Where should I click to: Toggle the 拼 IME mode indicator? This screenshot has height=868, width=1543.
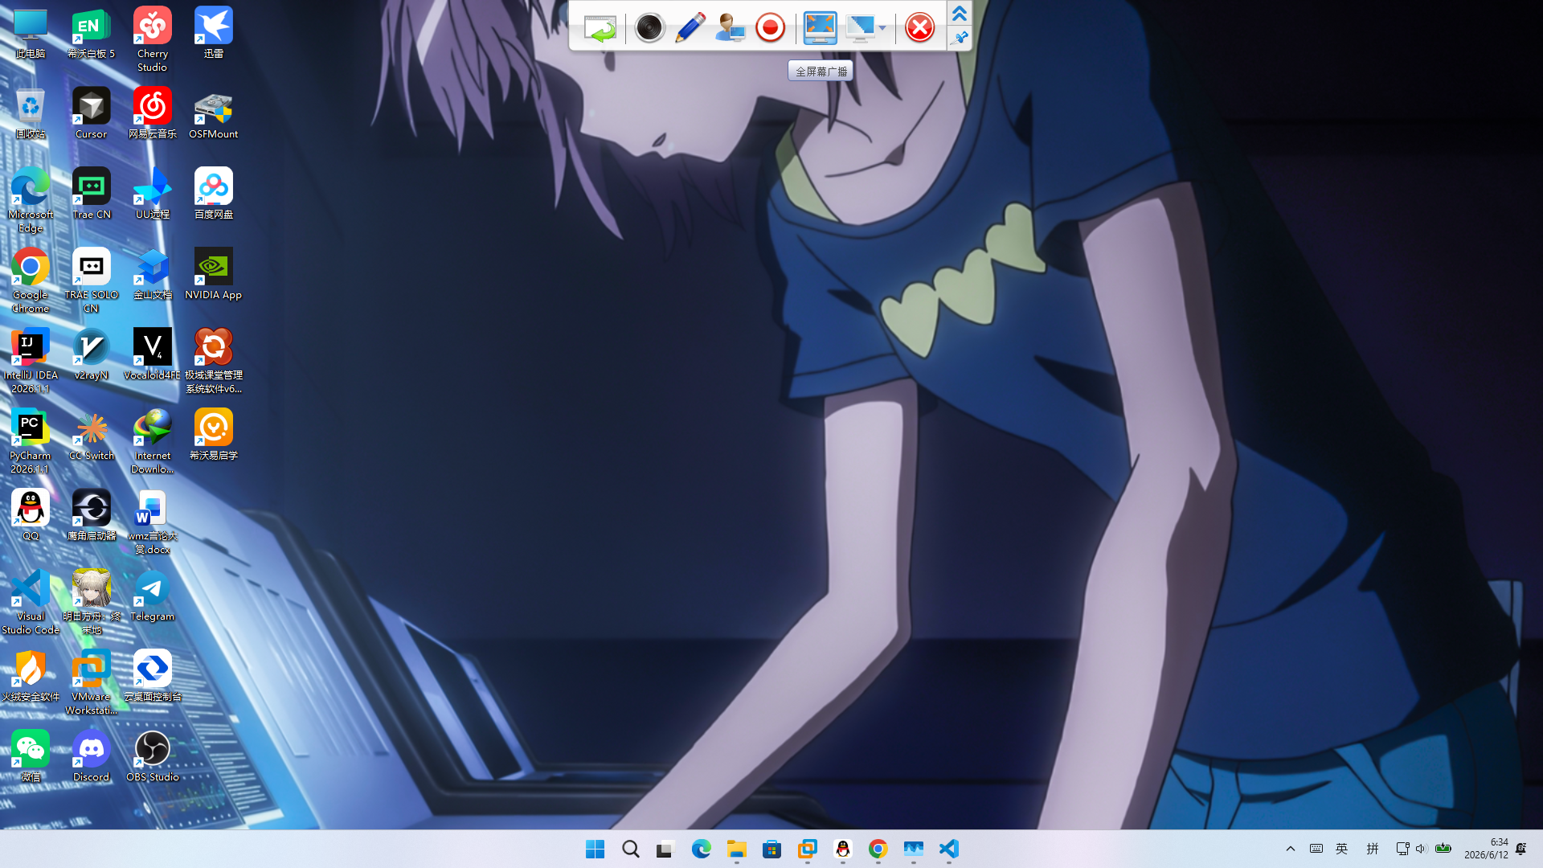coord(1373,849)
